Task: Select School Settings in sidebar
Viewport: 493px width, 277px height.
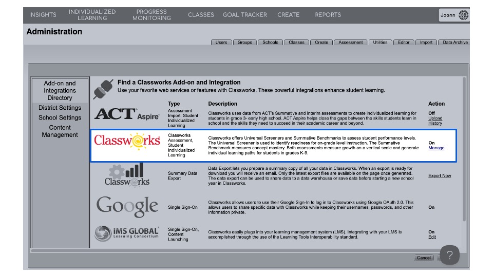Action: [60, 118]
